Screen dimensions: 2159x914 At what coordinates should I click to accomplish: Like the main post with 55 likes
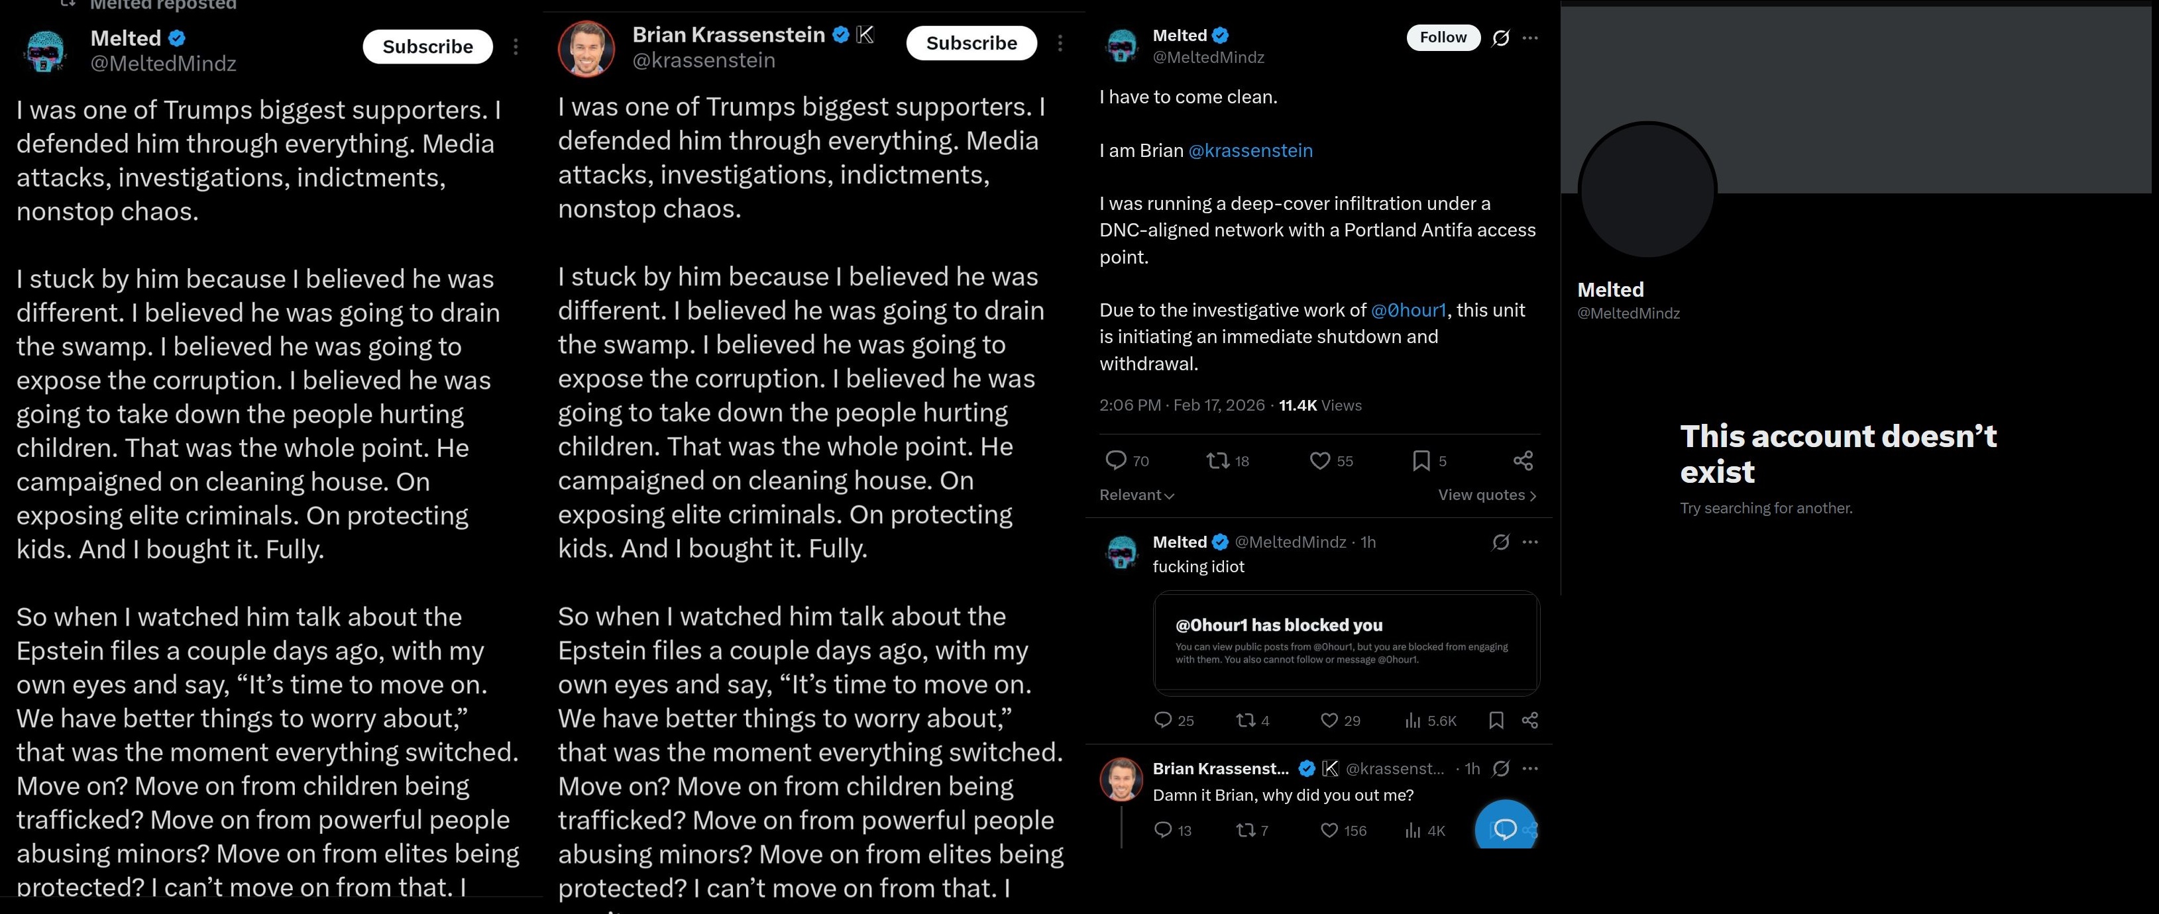[1320, 460]
